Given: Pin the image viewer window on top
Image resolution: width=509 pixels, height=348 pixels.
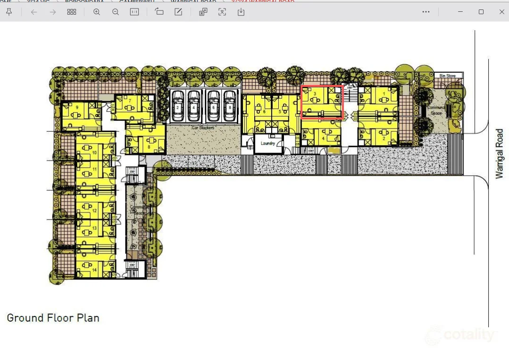Looking at the screenshot, I should pyautogui.click(x=9, y=12).
